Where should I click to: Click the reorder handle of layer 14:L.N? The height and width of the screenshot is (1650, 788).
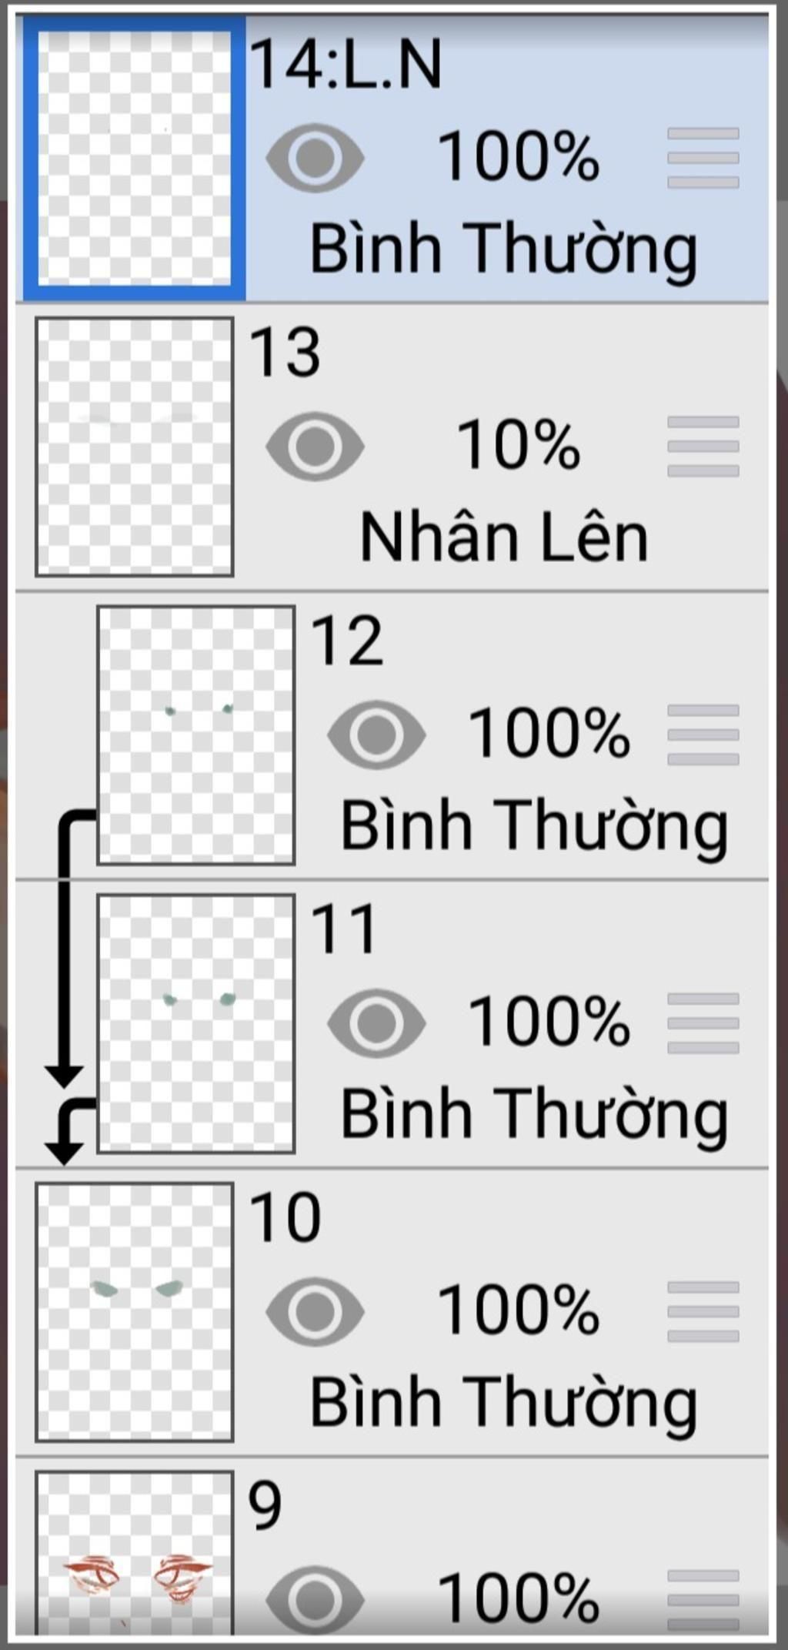click(x=703, y=158)
